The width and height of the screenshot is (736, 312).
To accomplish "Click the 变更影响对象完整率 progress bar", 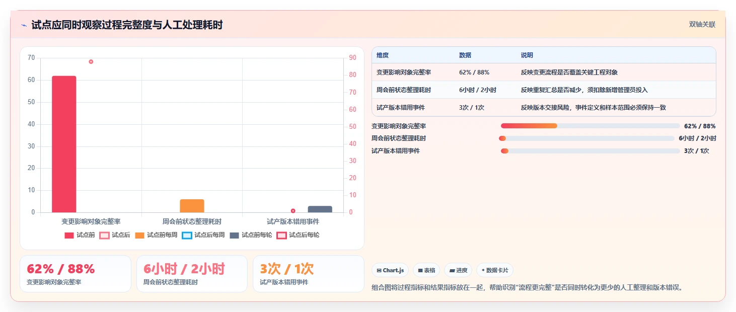I will click(x=590, y=126).
